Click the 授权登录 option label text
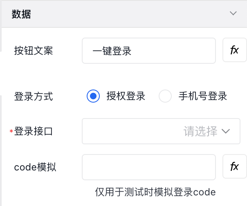The image size is (247, 206). tap(126, 96)
